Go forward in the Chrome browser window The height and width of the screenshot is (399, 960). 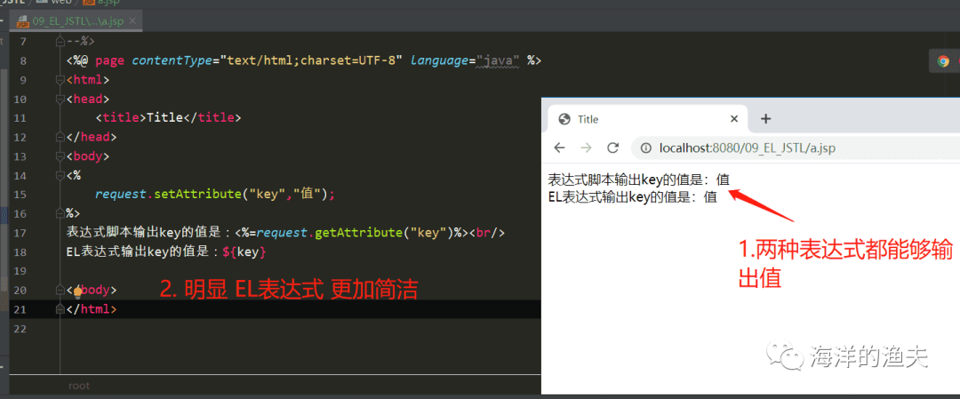point(586,148)
